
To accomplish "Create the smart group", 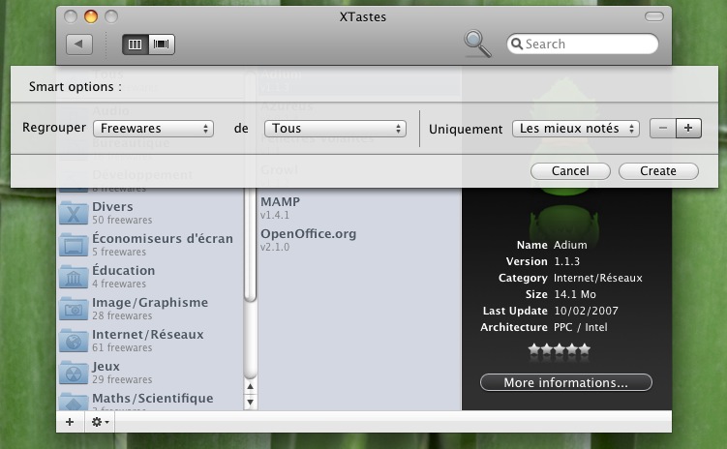I will (658, 171).
